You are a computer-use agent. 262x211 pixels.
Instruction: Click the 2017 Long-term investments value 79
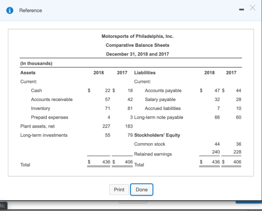(130, 135)
